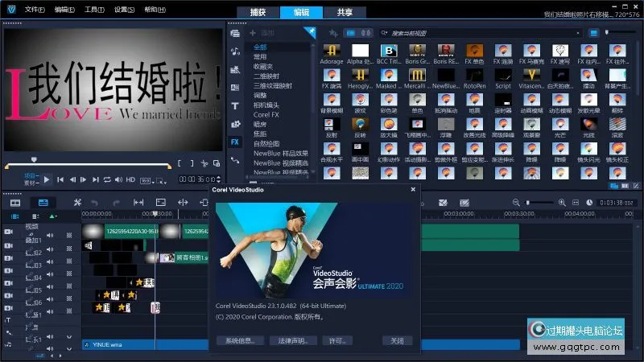Close the Corel VideoStudio dialog with X
This screenshot has width=644, height=362.
pos(413,189)
